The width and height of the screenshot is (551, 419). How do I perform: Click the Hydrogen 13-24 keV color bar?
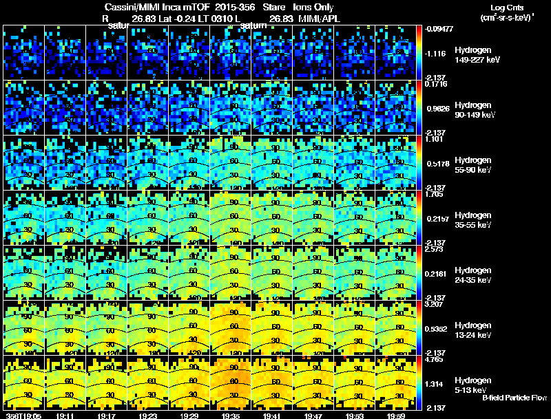tap(419, 327)
